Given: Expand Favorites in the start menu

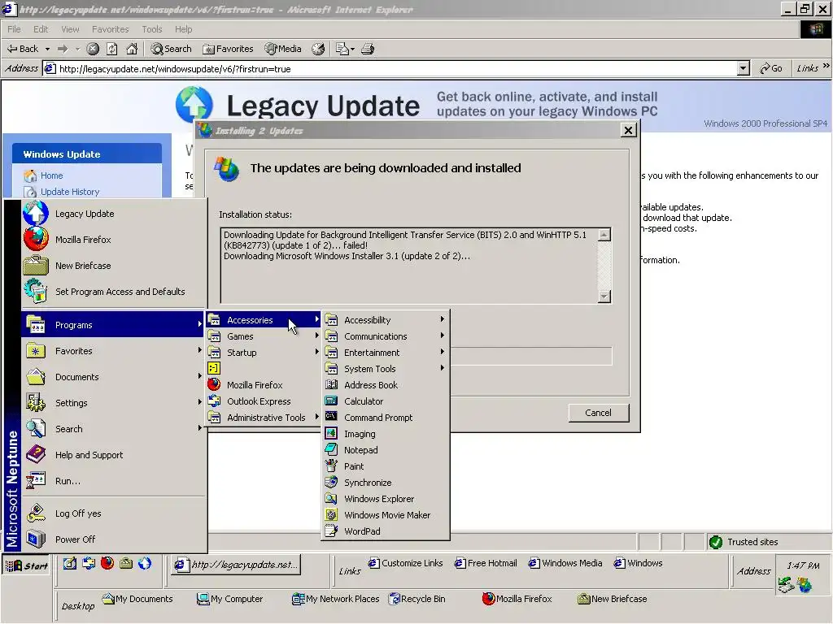Looking at the screenshot, I should pyautogui.click(x=114, y=351).
